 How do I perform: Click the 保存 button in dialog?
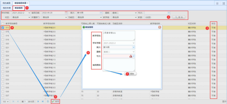pyautogui.click(x=131, y=74)
